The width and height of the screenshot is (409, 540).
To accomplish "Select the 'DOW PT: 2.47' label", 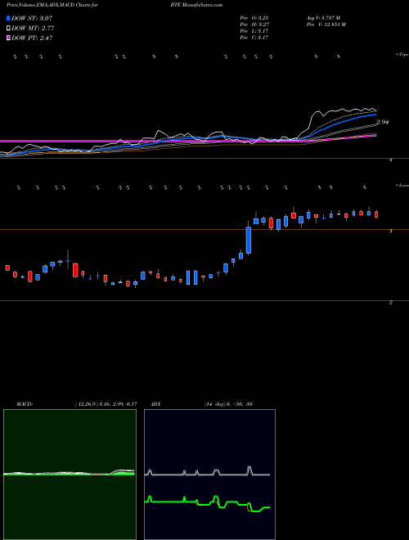I will (32, 38).
